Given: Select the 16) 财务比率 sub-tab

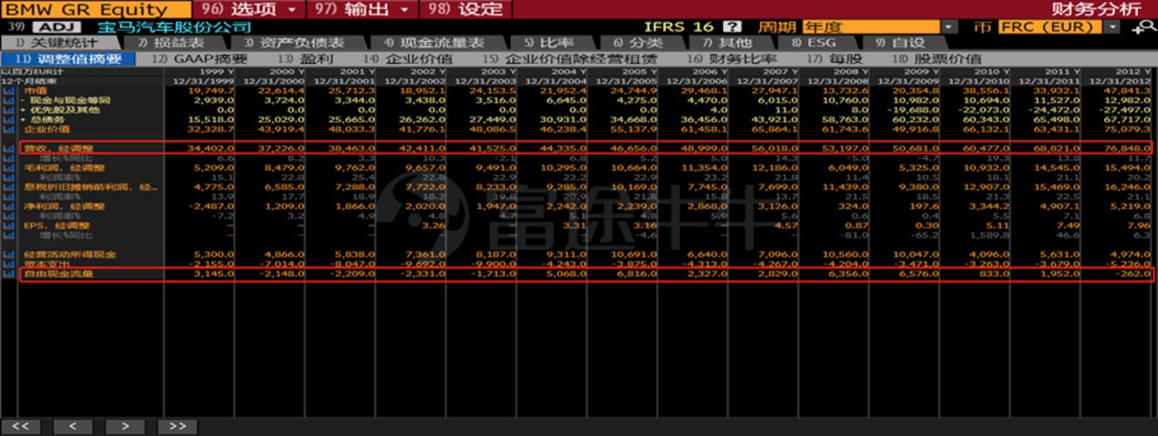Looking at the screenshot, I should 732,59.
